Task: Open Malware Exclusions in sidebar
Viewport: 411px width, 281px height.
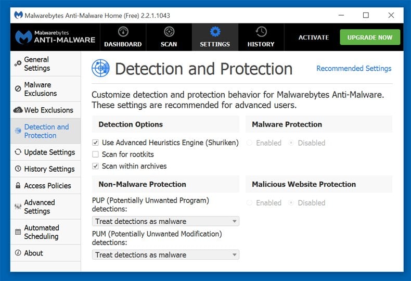Action: point(46,89)
